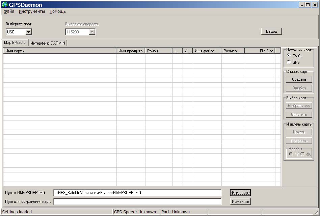
Task: Click Изменить next to map save path
Action: 240,201
